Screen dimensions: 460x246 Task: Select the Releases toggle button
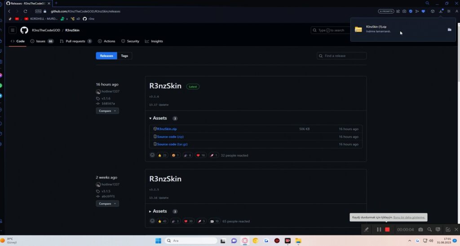106,56
